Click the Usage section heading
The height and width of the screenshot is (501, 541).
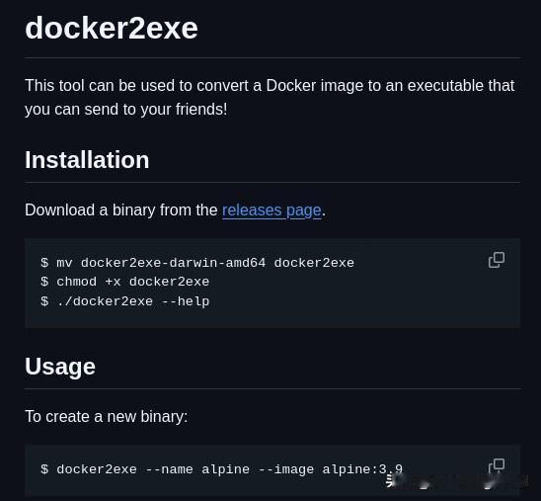(60, 367)
